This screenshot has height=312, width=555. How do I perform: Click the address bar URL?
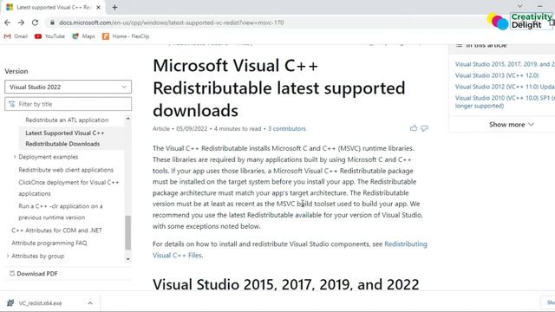(172, 23)
